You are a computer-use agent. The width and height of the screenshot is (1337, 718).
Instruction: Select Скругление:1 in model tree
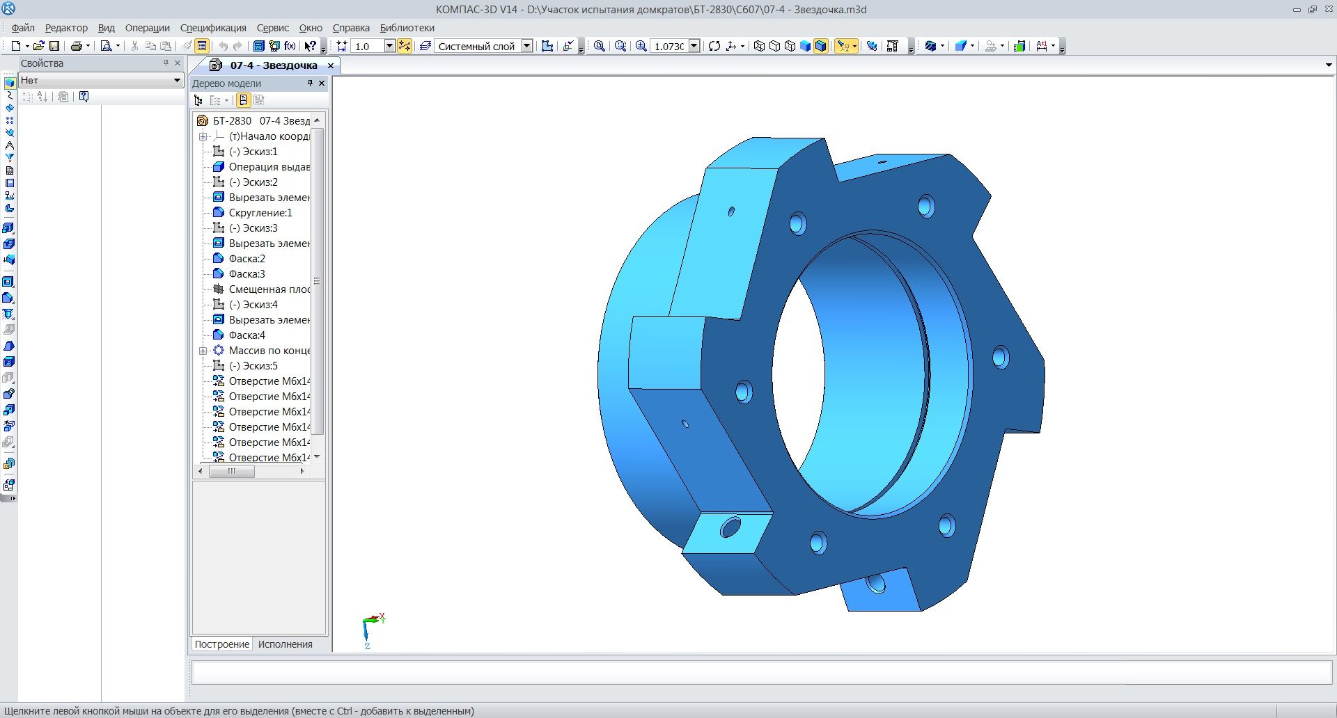[260, 213]
